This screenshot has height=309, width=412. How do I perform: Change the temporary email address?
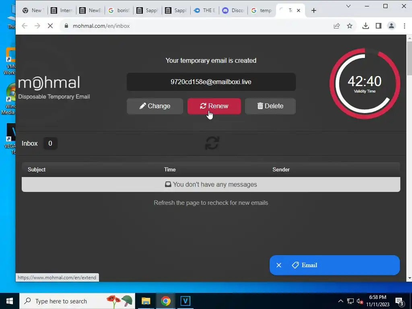155,106
